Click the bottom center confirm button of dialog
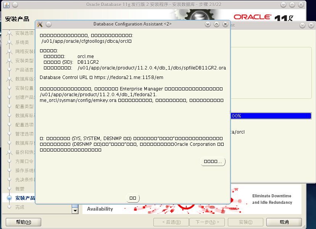 [x=133, y=198]
